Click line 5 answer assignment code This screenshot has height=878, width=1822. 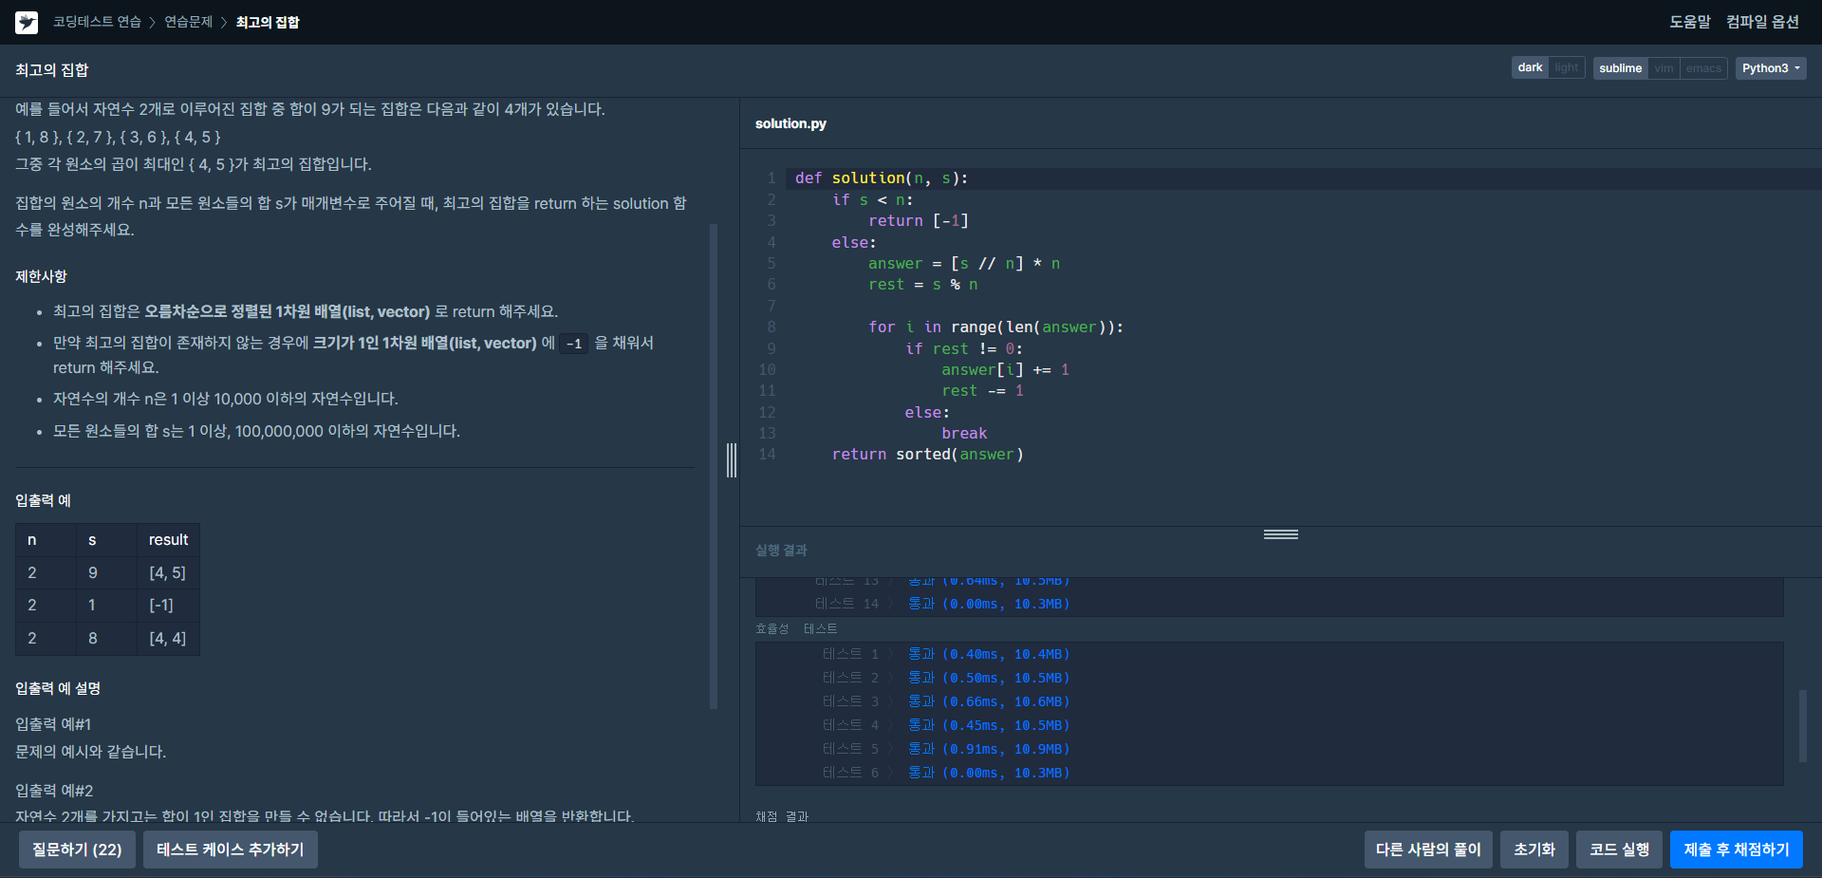tap(964, 264)
